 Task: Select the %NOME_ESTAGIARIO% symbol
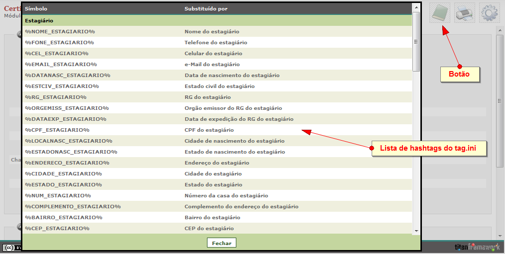click(60, 31)
